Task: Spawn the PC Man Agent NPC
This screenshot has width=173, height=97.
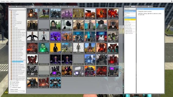Action: tap(78, 37)
